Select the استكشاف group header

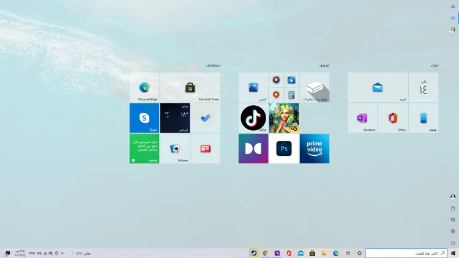[213, 65]
